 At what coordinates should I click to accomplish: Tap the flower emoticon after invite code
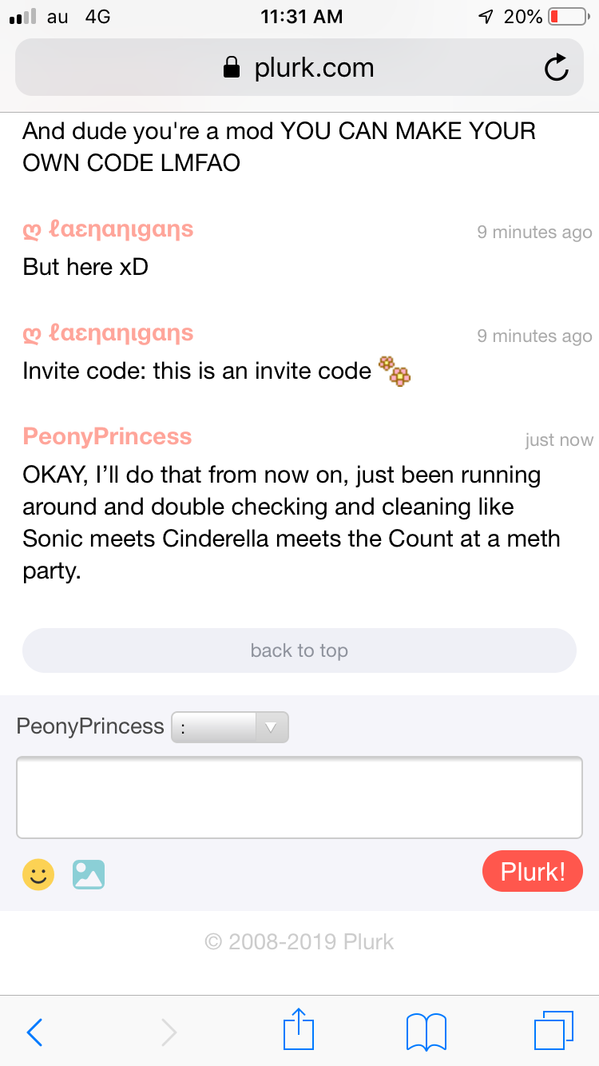point(395,371)
